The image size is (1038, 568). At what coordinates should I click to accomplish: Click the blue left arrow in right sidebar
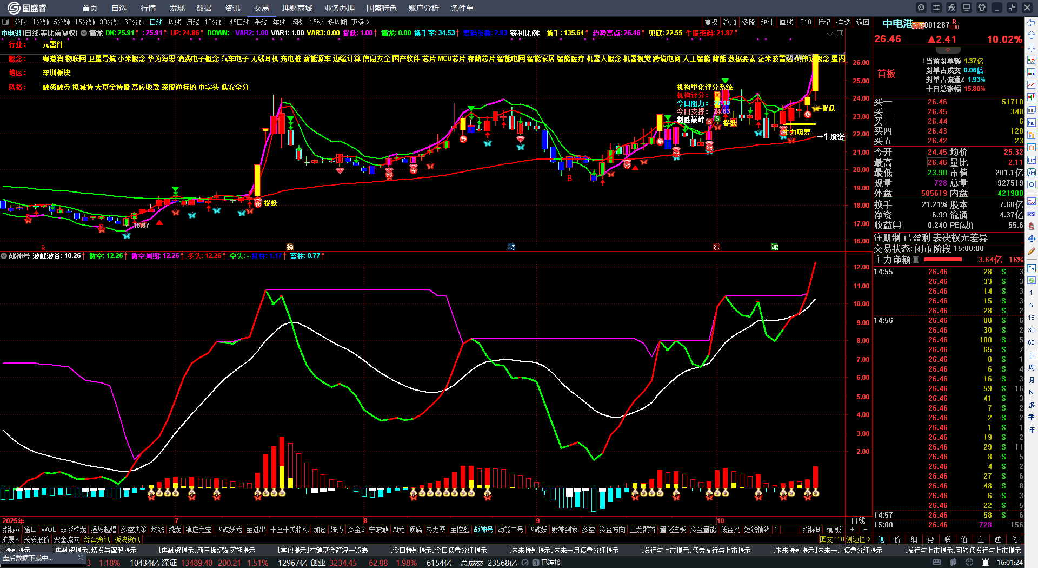1032,23
